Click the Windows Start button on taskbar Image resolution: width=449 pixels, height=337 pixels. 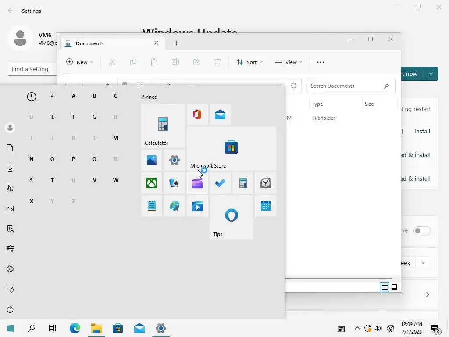point(11,328)
